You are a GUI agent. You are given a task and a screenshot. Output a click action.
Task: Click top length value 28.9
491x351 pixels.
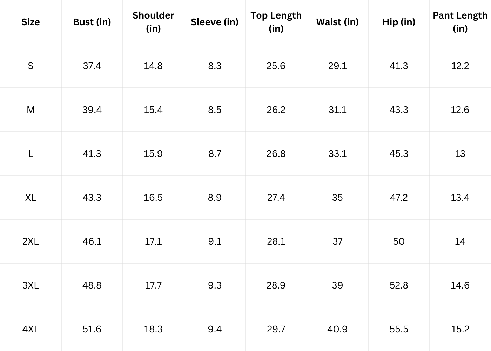[x=276, y=285]
